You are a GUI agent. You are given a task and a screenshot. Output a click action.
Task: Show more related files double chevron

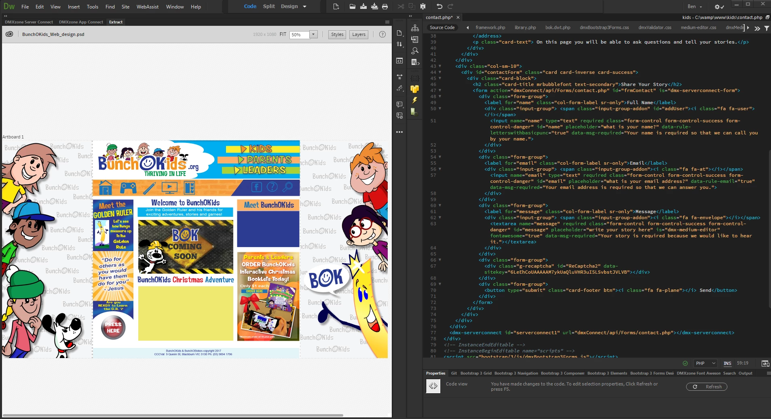(x=757, y=28)
